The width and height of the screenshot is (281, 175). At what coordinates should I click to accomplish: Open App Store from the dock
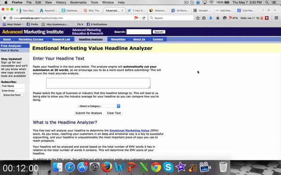click(82, 167)
